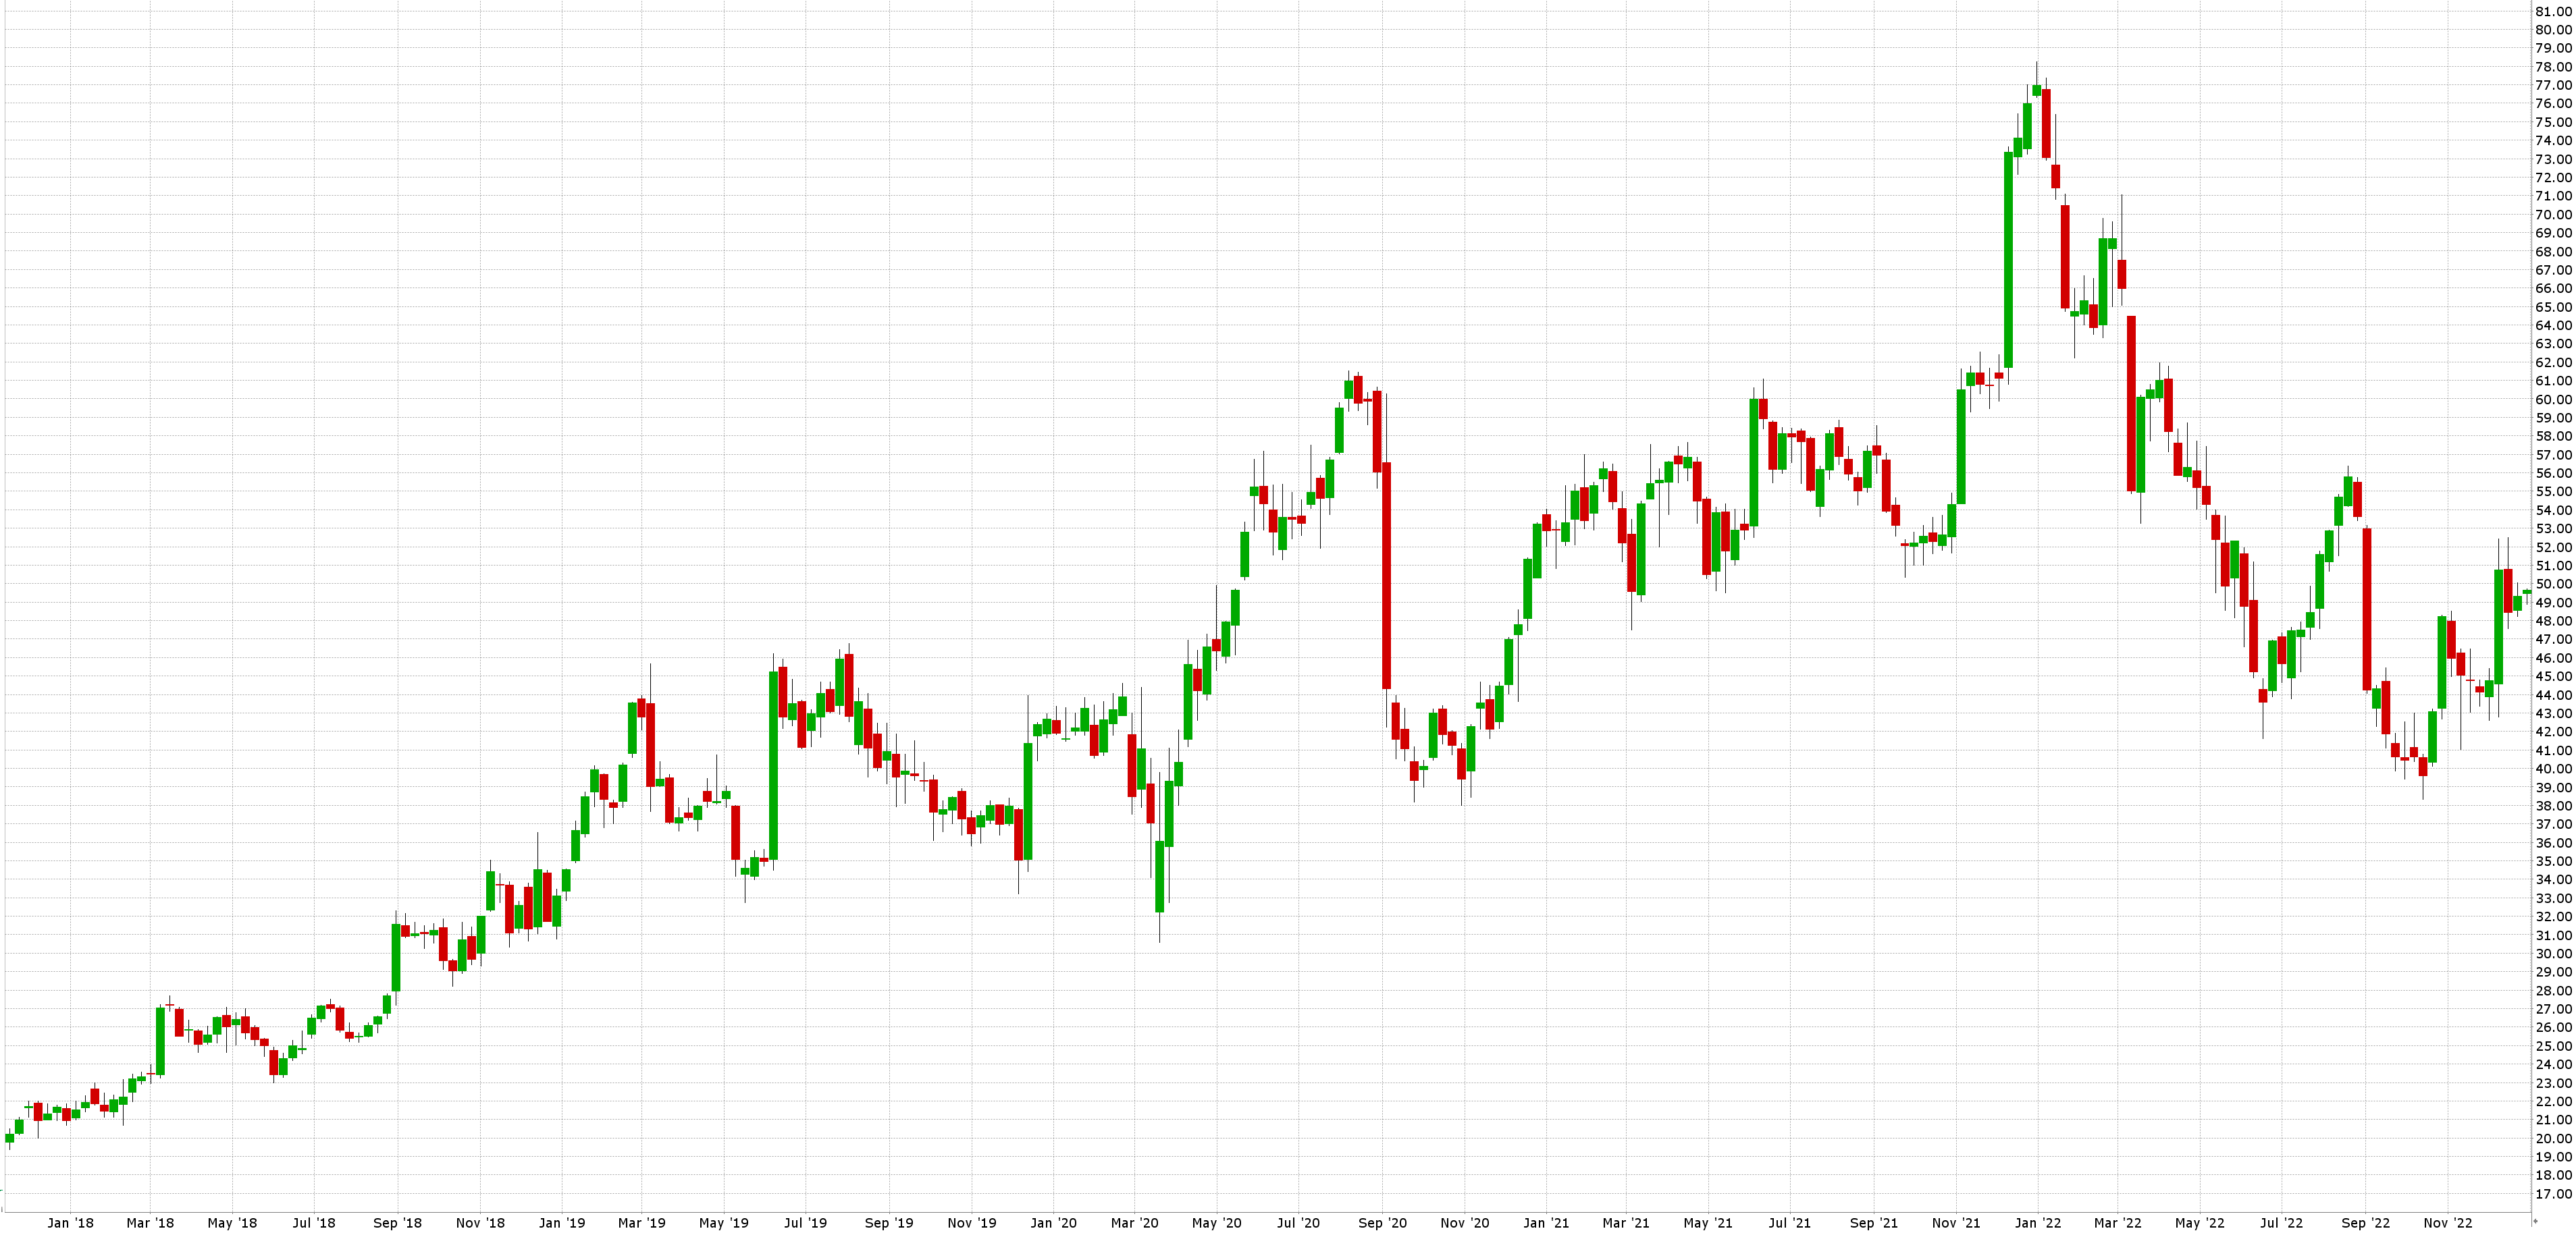The height and width of the screenshot is (1233, 2576).
Task: Click the "Mar '19" date axis label
Action: click(x=642, y=1223)
